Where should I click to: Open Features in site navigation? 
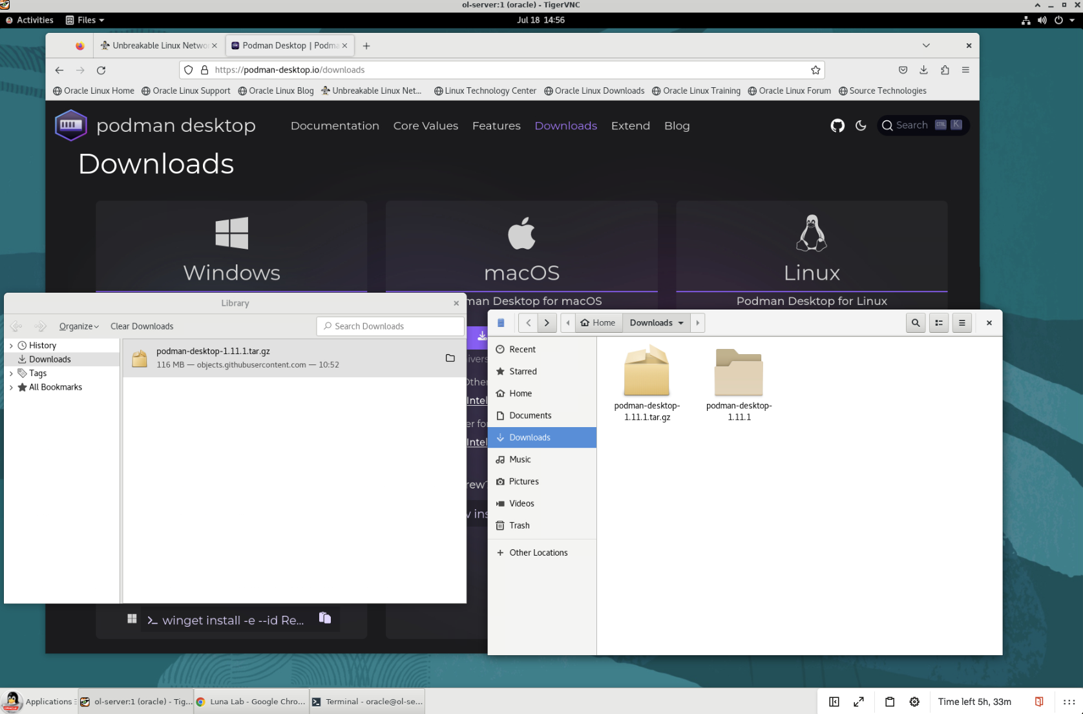click(x=496, y=126)
